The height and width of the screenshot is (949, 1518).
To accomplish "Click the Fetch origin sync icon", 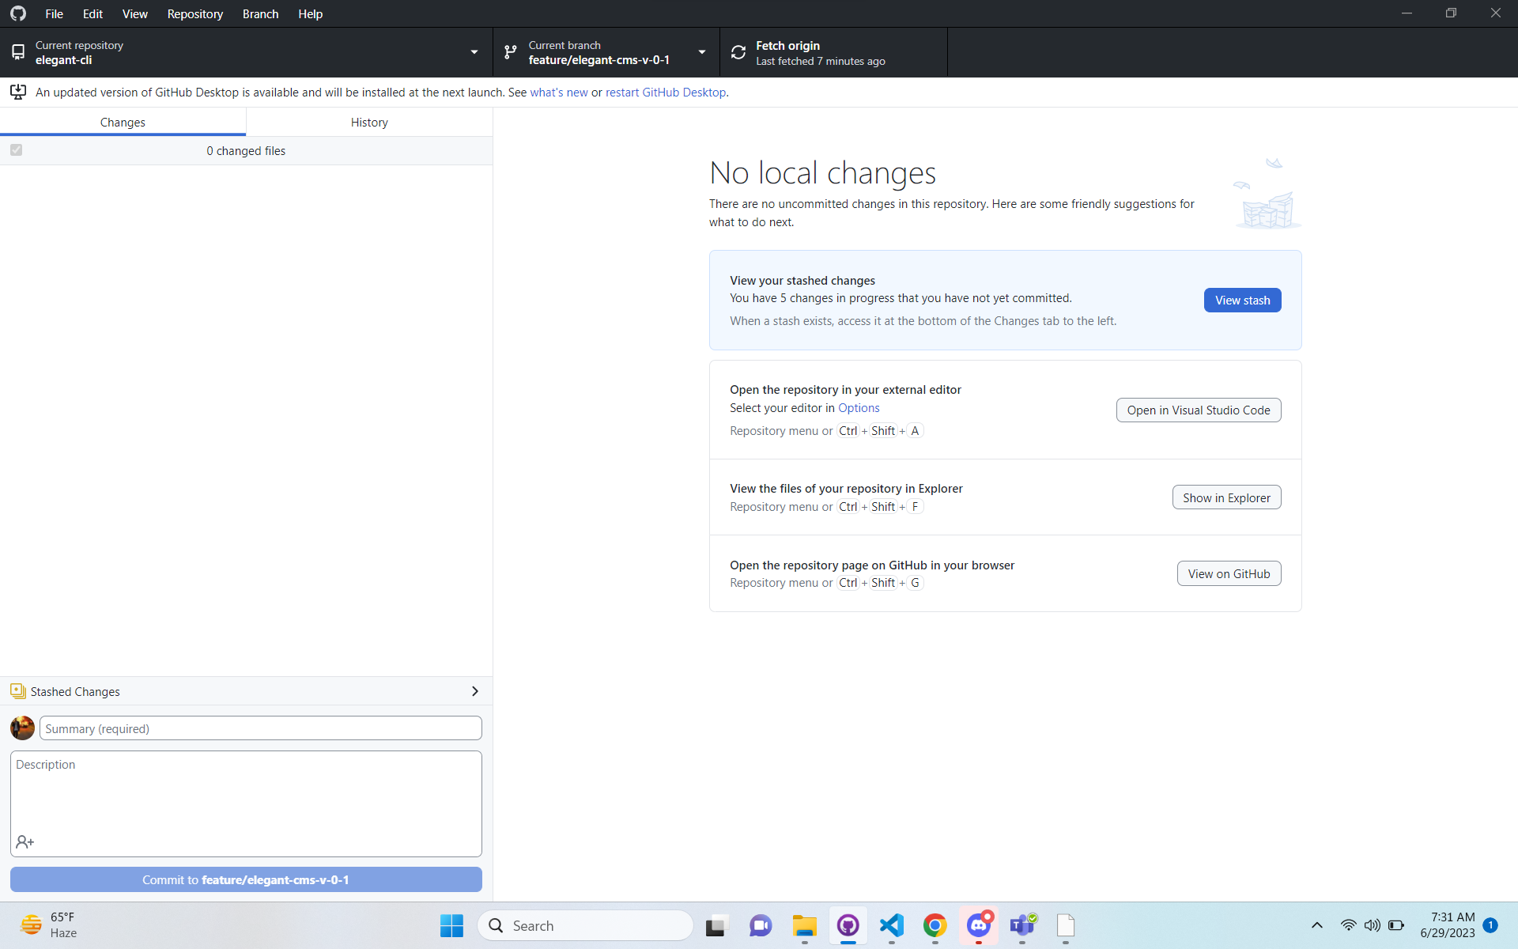I will pos(738,51).
